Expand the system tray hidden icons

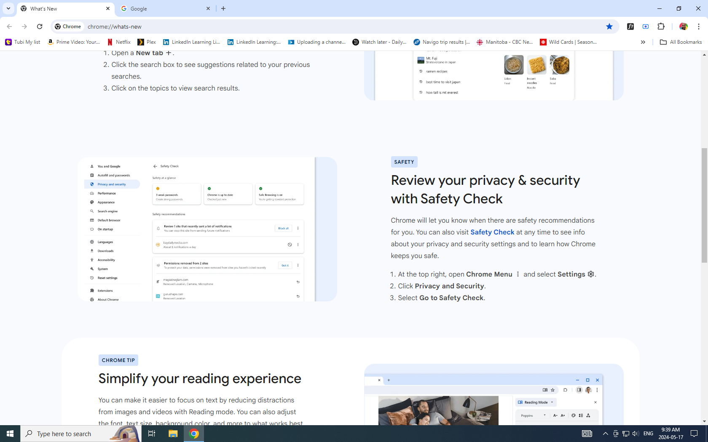pos(605,434)
